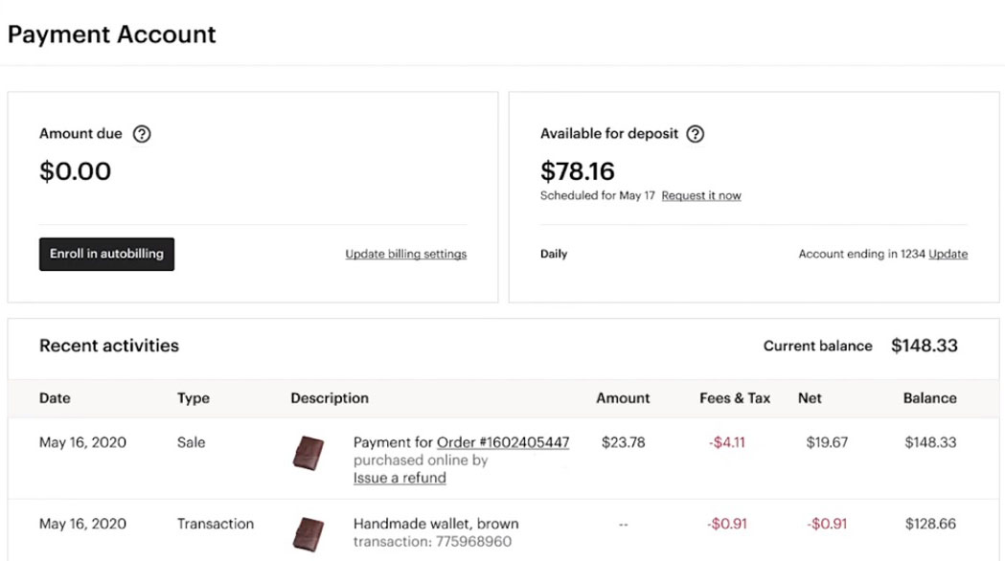This screenshot has height=561, width=1005.
Task: Click the Net column header
Action: [810, 398]
